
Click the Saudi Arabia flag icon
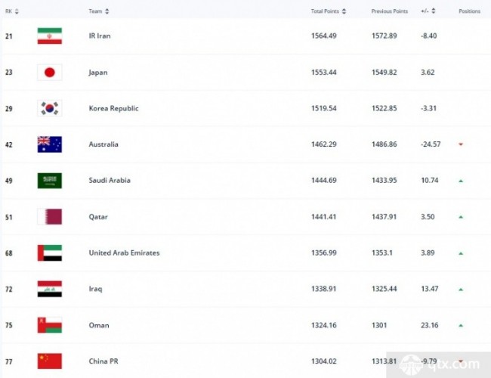coord(50,181)
